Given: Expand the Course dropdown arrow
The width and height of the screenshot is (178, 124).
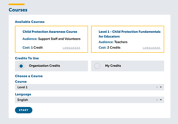Looking at the screenshot, I should pyautogui.click(x=161, y=87).
